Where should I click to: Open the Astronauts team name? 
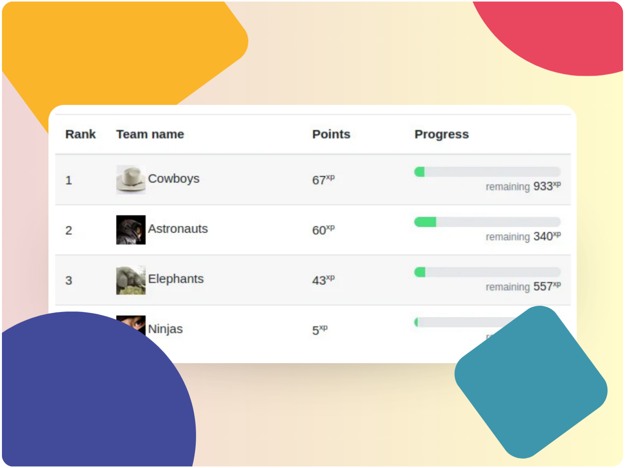178,229
